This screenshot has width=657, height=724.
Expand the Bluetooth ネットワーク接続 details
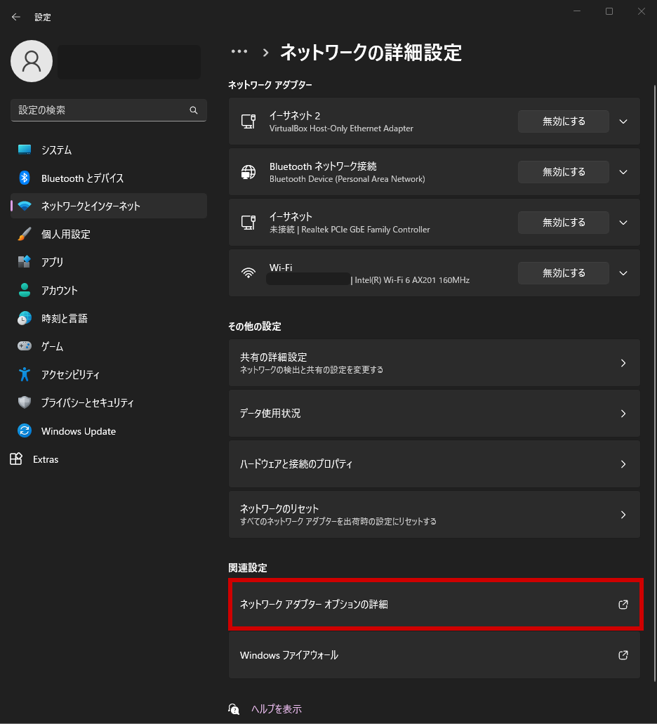tap(623, 172)
